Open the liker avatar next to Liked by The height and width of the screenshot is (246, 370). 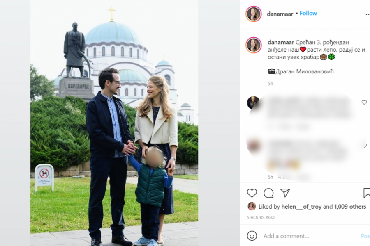[252, 206]
